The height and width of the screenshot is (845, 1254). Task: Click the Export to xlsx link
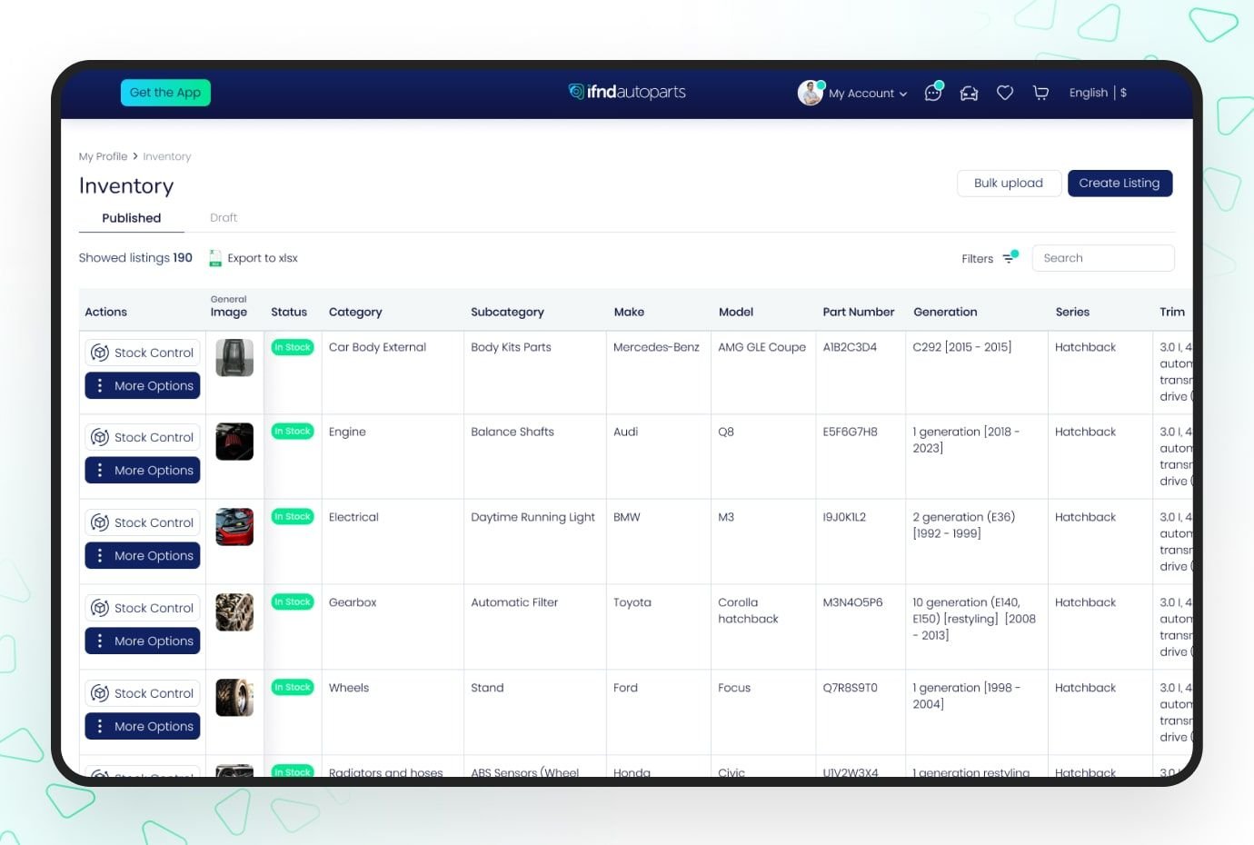coord(263,258)
